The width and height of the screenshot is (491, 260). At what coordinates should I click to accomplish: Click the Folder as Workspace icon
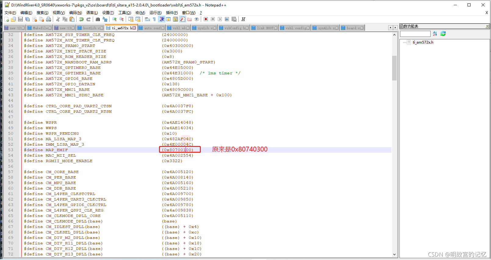pos(190,19)
